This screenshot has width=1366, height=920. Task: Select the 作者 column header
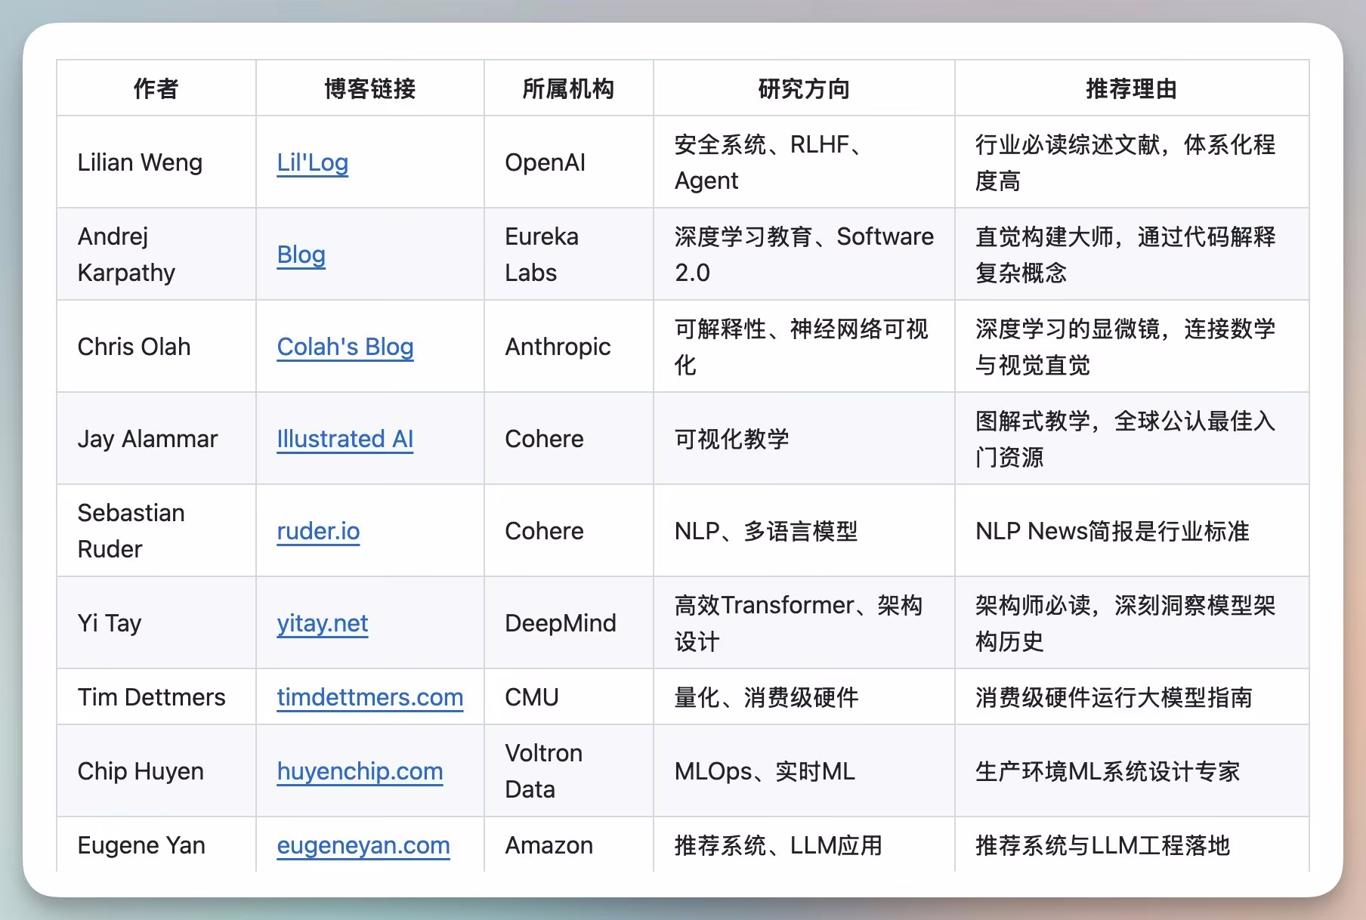pyautogui.click(x=155, y=88)
